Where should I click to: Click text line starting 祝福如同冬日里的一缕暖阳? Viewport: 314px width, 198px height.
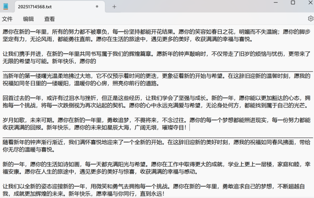pyautogui.click(x=81, y=83)
